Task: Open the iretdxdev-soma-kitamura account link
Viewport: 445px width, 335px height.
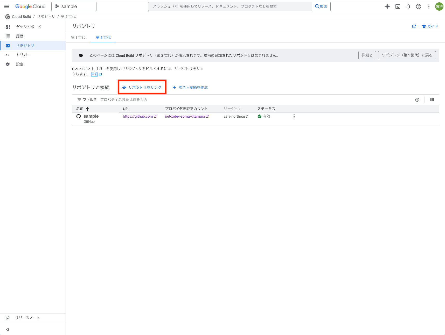Action: pyautogui.click(x=187, y=117)
